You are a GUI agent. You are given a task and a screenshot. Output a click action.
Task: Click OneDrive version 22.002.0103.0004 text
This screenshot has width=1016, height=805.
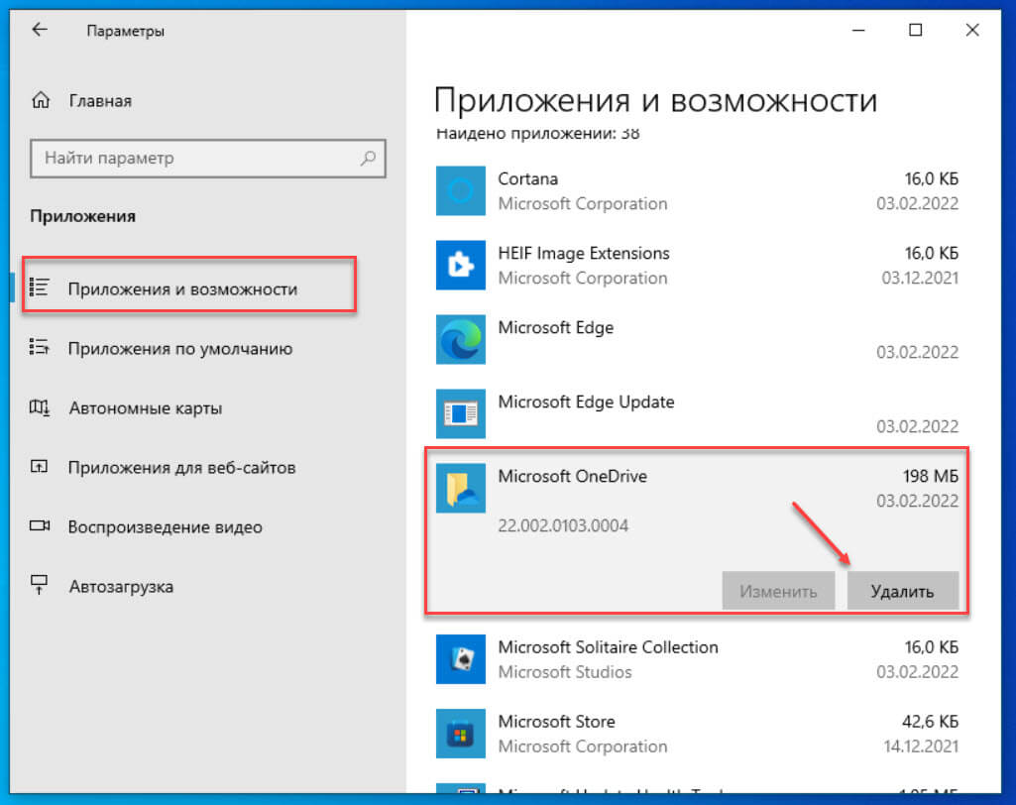(x=563, y=525)
